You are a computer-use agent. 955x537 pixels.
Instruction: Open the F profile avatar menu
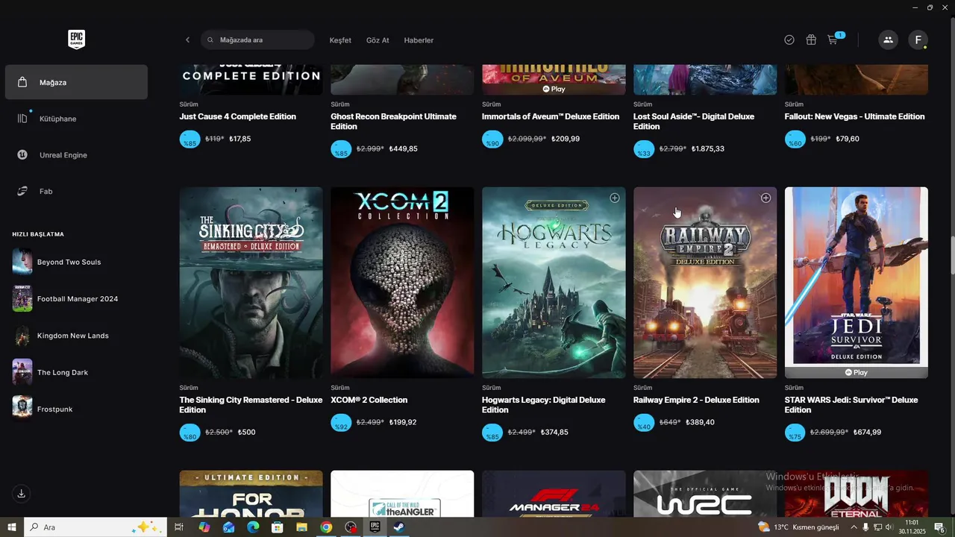point(918,40)
